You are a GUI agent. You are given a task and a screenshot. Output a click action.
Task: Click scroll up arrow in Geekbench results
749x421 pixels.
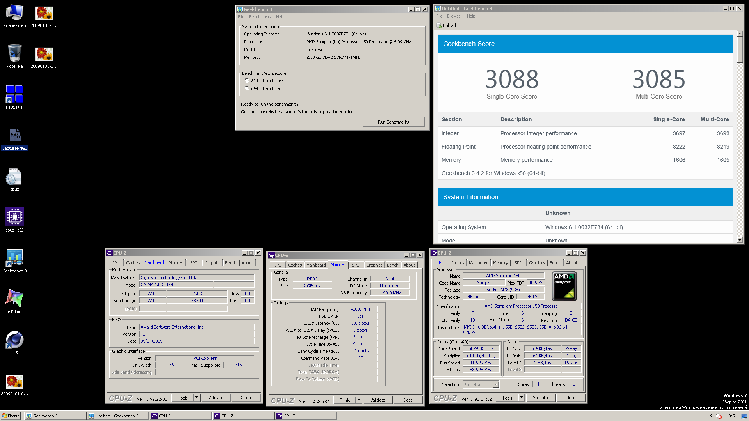[740, 34]
